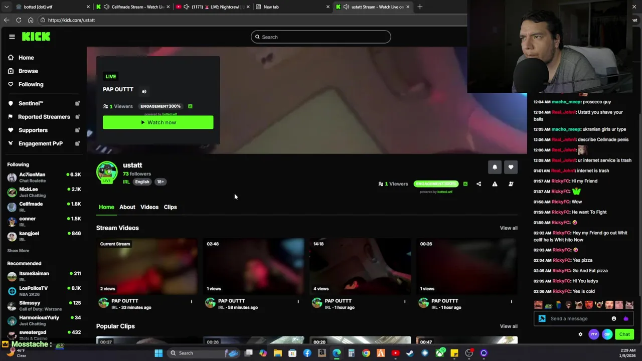Open Engagement PvP page

(x=41, y=143)
